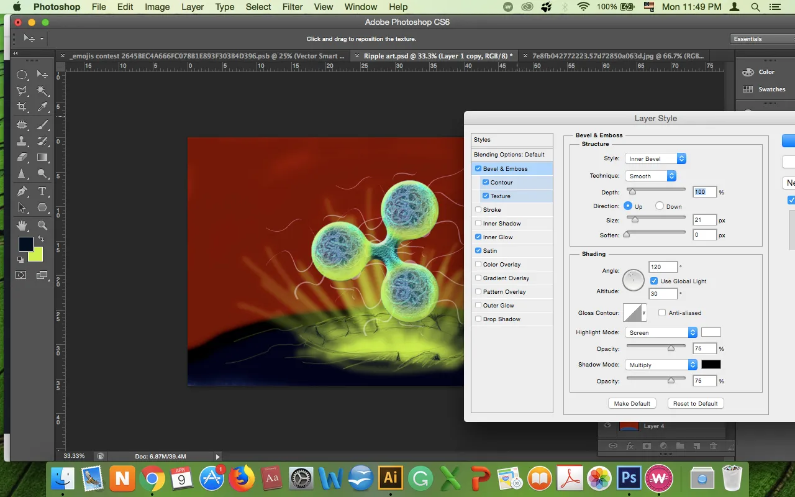Screen dimensions: 795x497
Task: Open Blending Options: Default
Action: point(512,154)
